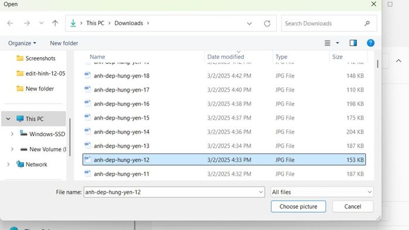
Task: Click the navigation pane scrollbar
Action: pyautogui.click(x=70, y=137)
